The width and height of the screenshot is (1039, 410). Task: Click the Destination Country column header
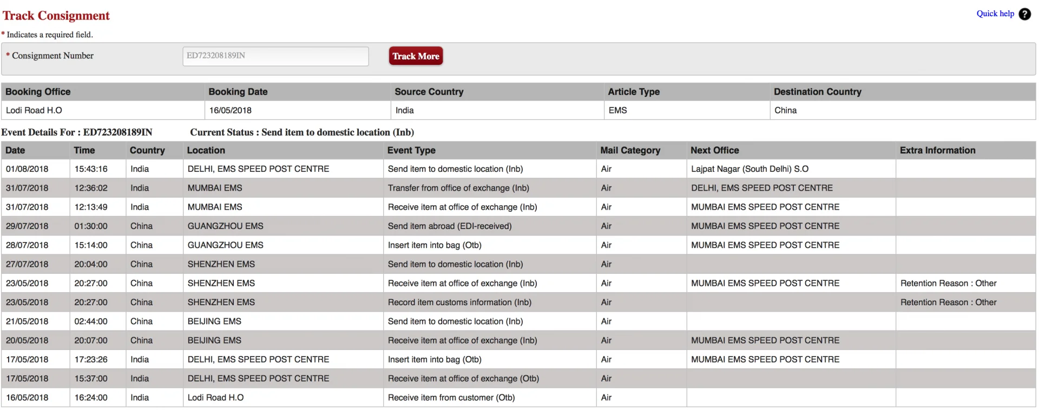coord(817,92)
